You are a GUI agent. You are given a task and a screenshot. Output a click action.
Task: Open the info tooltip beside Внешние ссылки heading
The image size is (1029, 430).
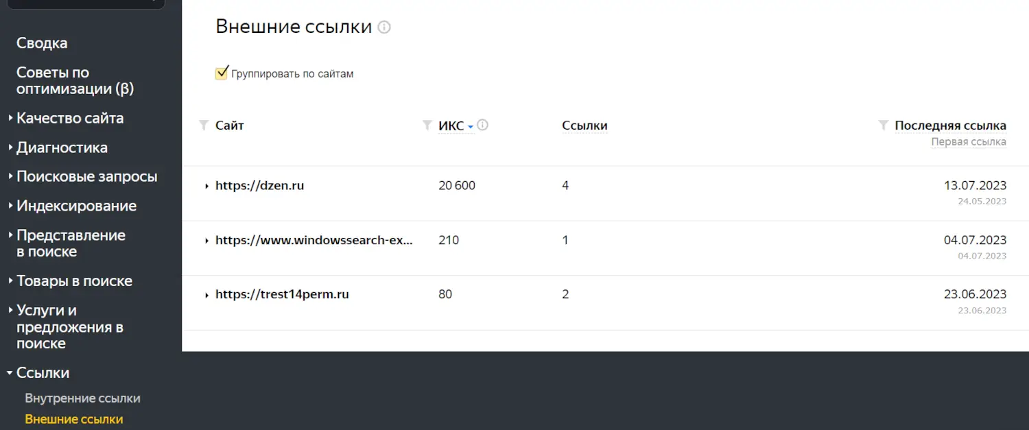384,27
